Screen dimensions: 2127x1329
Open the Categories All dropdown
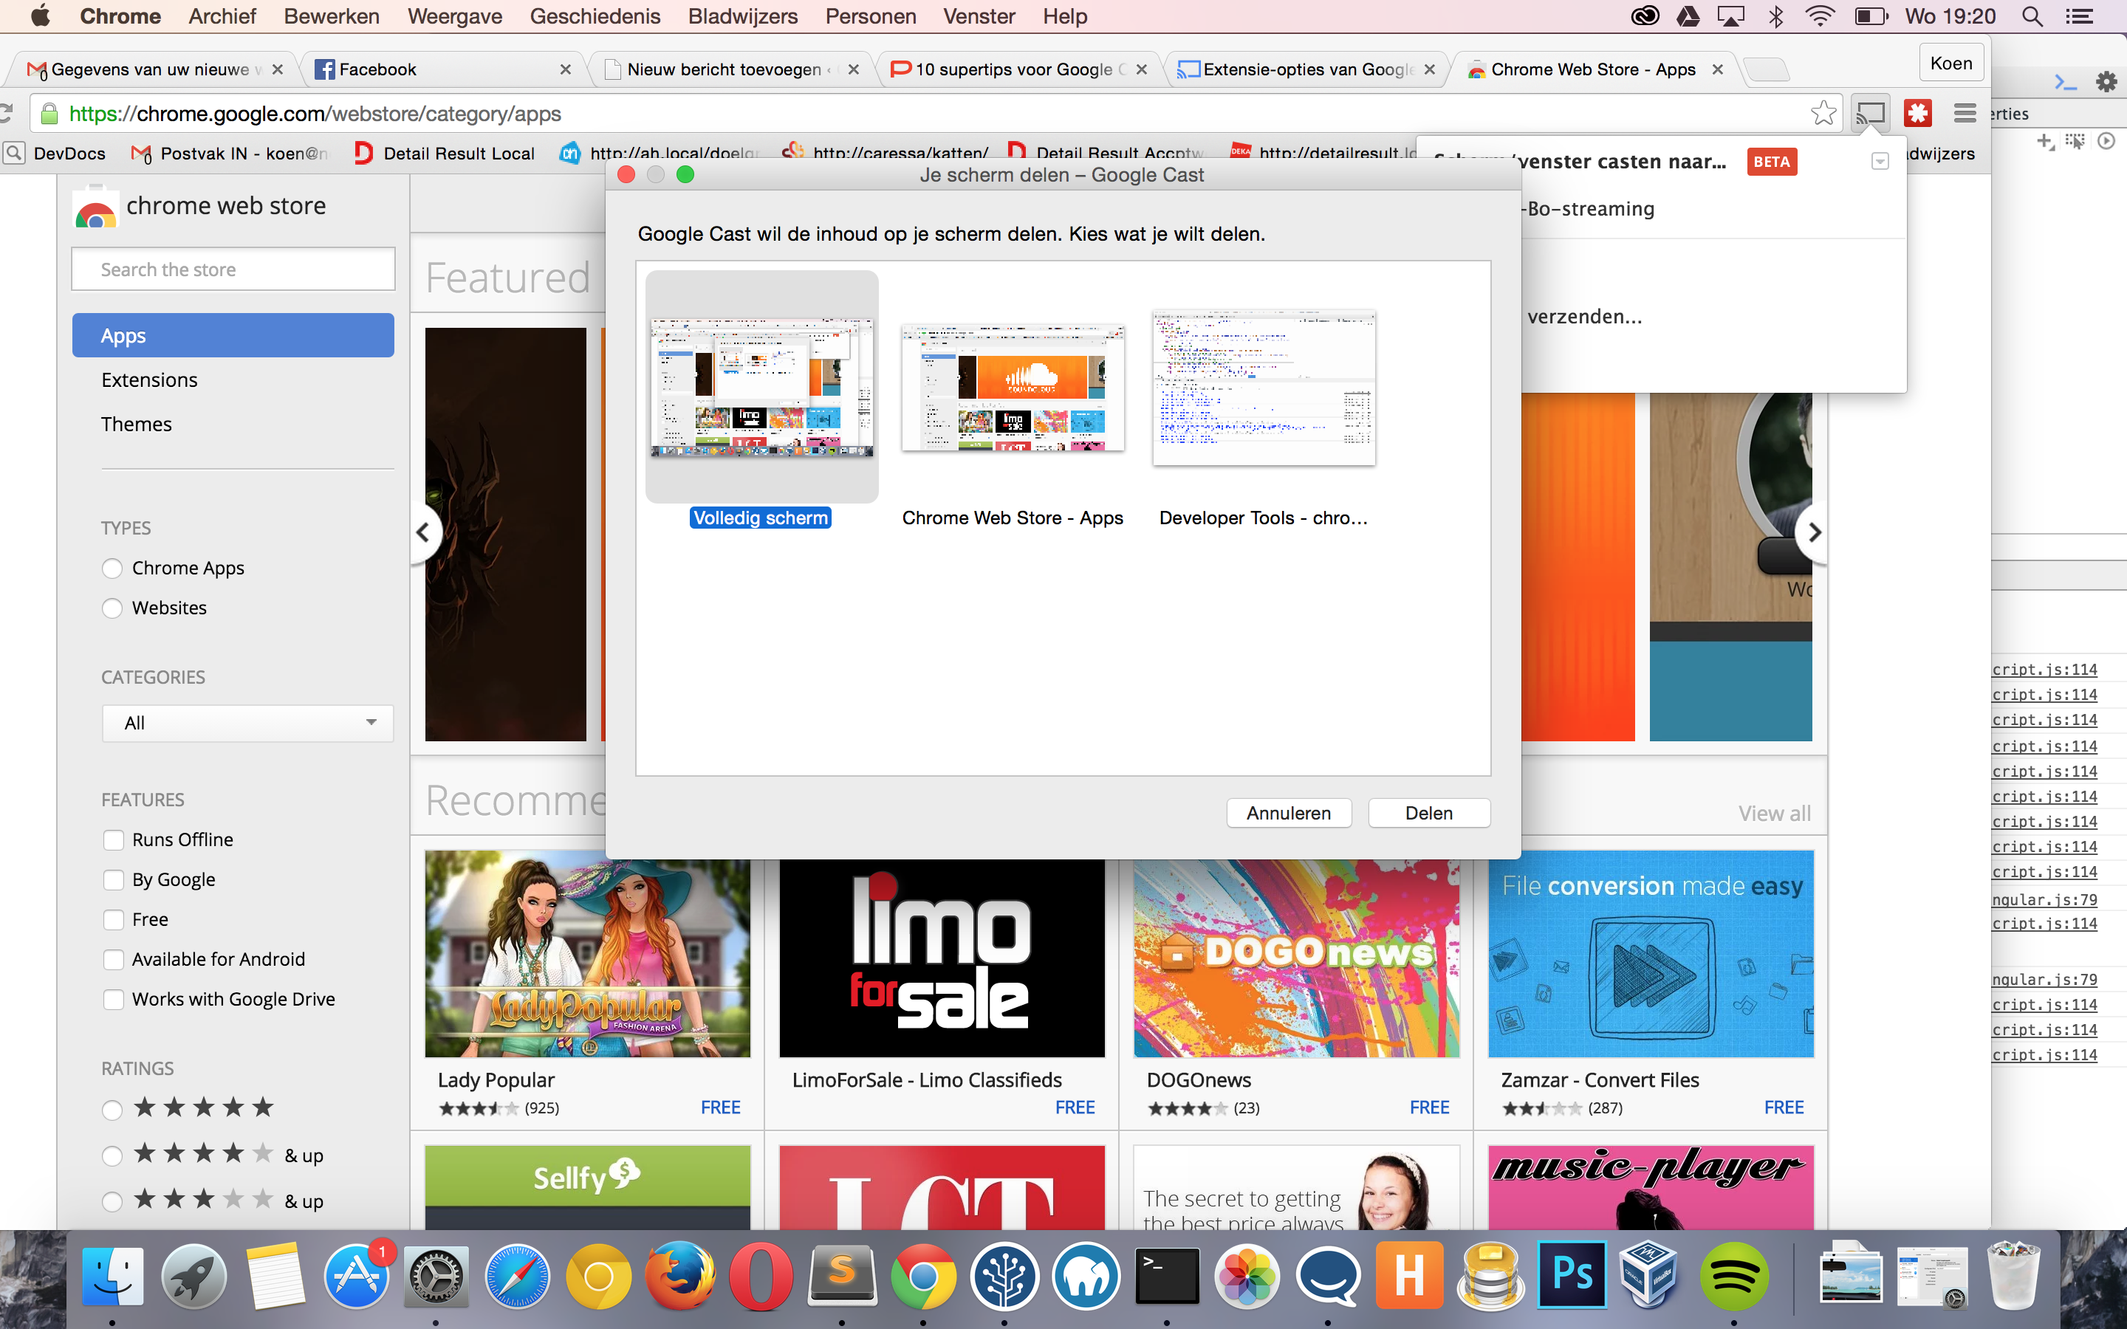click(248, 724)
